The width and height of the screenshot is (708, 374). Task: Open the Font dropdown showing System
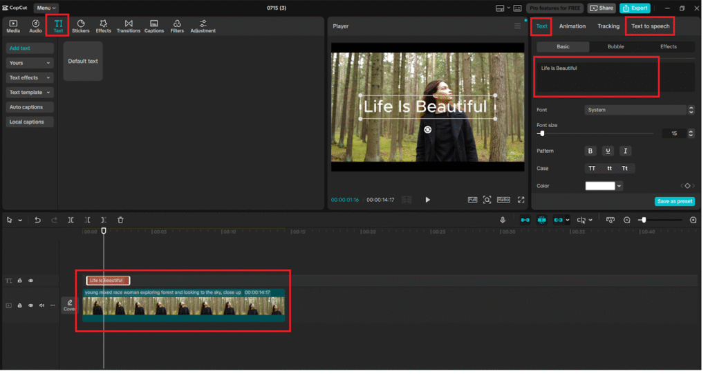pos(639,110)
